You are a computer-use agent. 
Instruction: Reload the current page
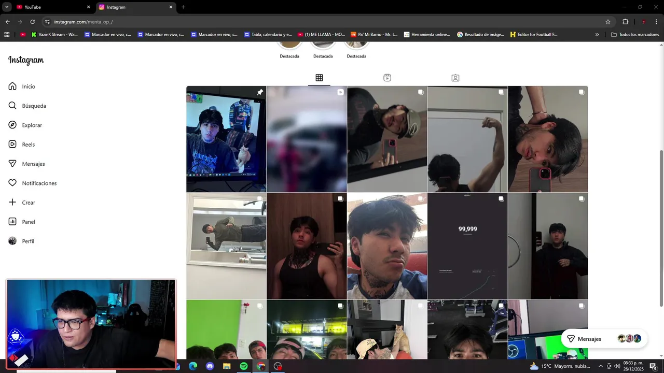point(32,22)
